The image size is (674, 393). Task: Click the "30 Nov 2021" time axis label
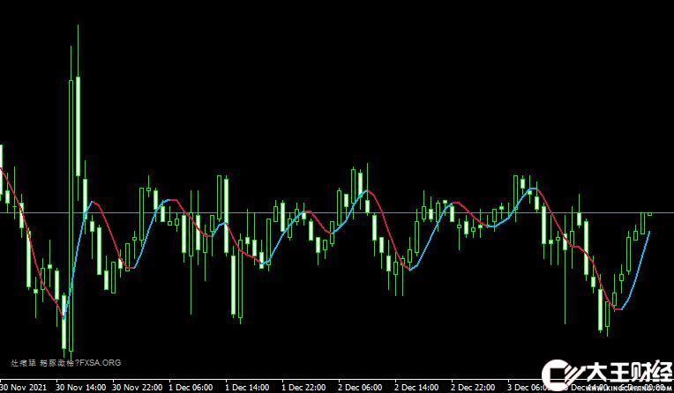23,387
